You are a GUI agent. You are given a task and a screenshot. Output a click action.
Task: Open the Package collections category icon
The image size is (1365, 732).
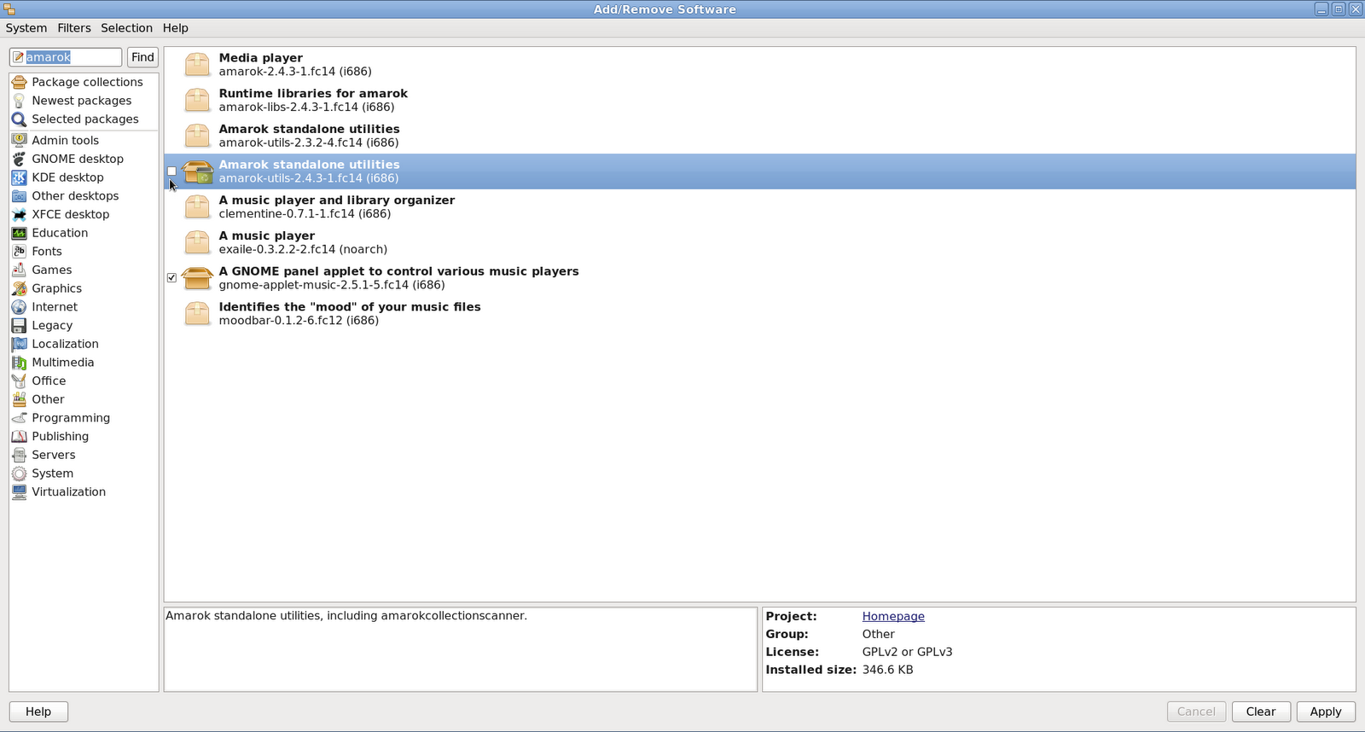(19, 82)
